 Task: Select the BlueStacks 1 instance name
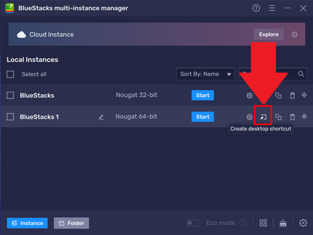[x=39, y=117]
